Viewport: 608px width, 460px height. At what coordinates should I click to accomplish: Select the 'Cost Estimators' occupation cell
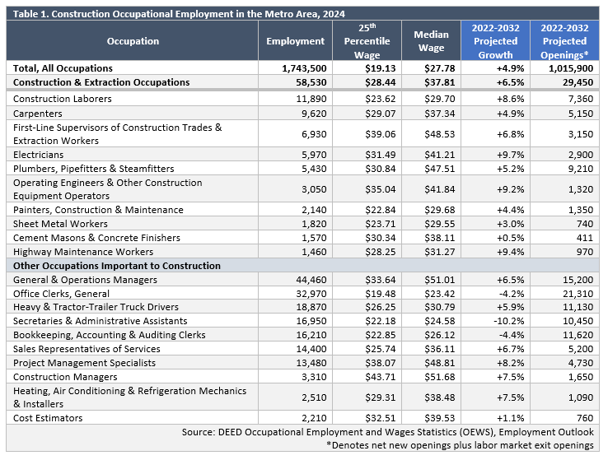pos(48,419)
